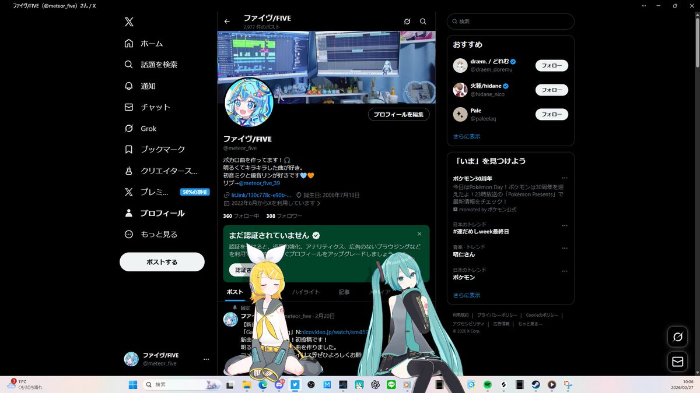Select ホーム in the left sidebar

[x=152, y=43]
